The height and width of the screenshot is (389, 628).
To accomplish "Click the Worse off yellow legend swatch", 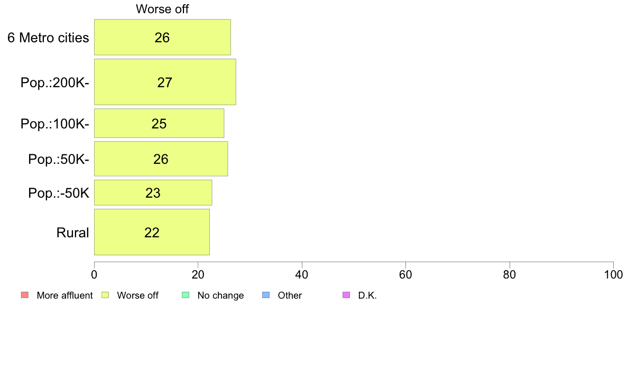I will tap(105, 295).
